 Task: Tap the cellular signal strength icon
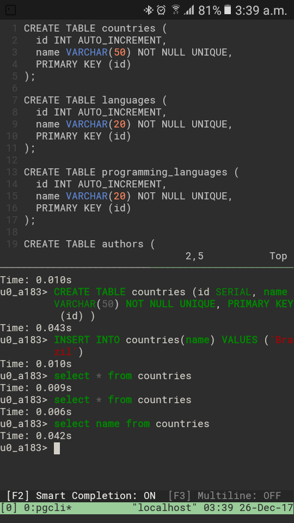[189, 10]
